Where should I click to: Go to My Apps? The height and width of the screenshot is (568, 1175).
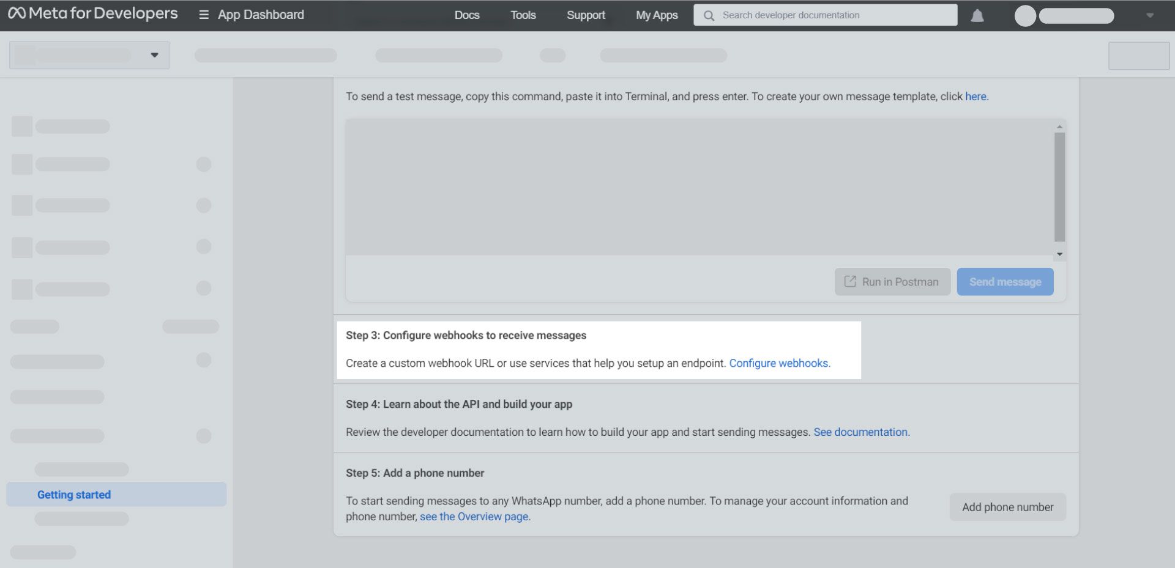point(657,15)
